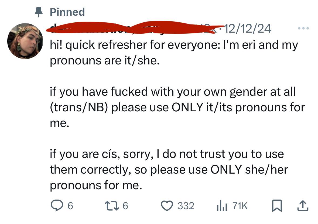
Task: Open the share upload arrow icon
Action: coord(303,206)
